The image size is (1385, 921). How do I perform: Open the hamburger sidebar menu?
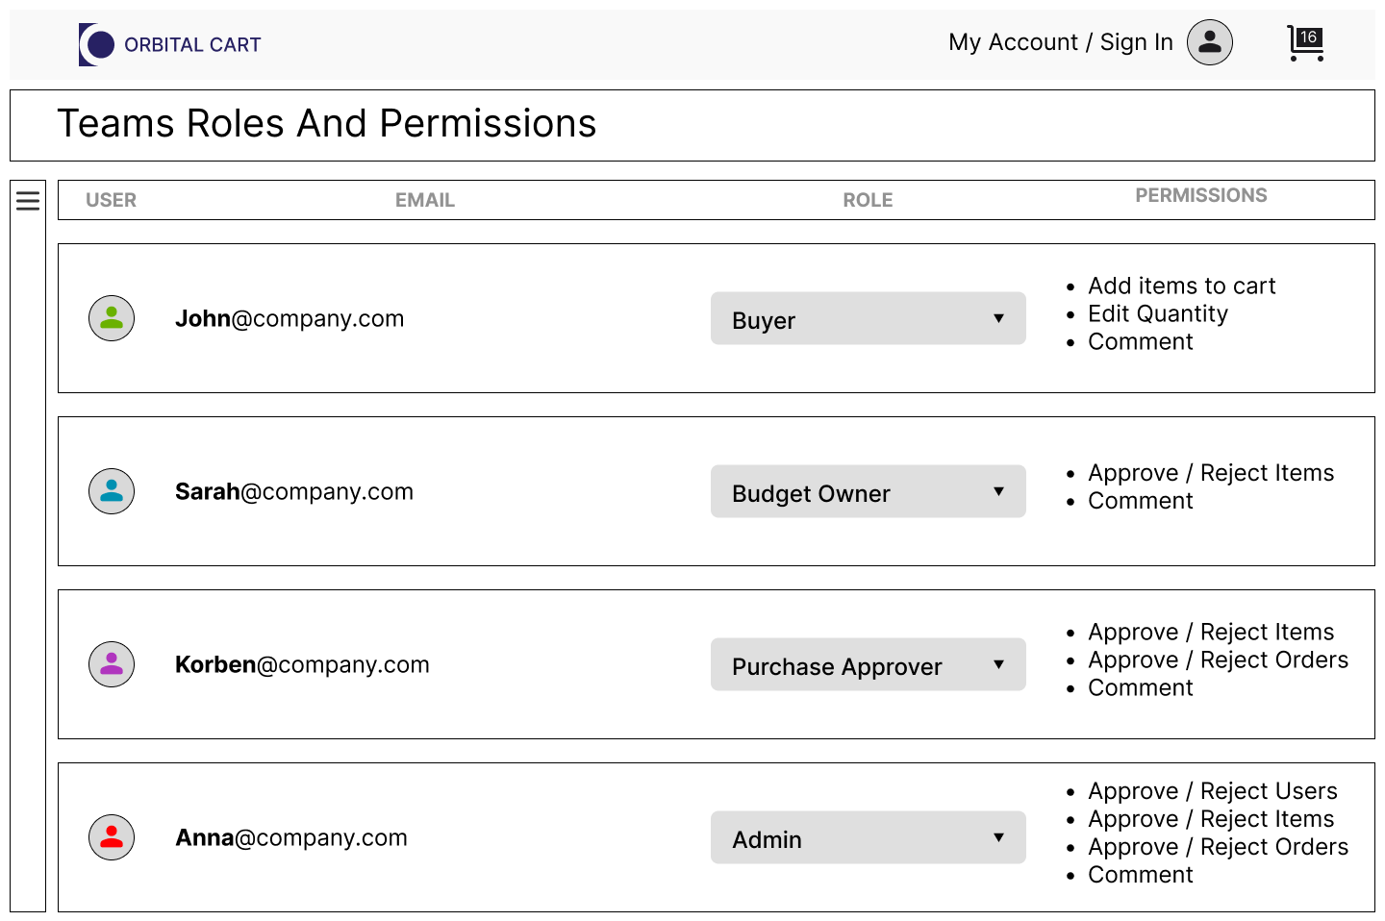pos(28,200)
